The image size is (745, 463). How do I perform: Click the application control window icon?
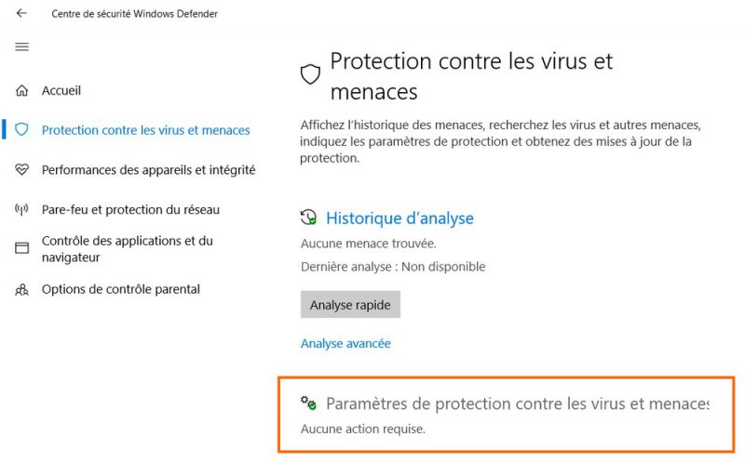pos(21,248)
